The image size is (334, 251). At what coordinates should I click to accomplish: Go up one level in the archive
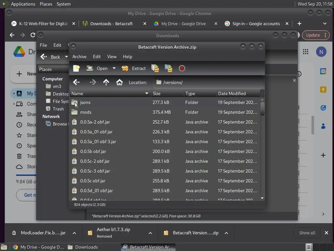point(106,82)
